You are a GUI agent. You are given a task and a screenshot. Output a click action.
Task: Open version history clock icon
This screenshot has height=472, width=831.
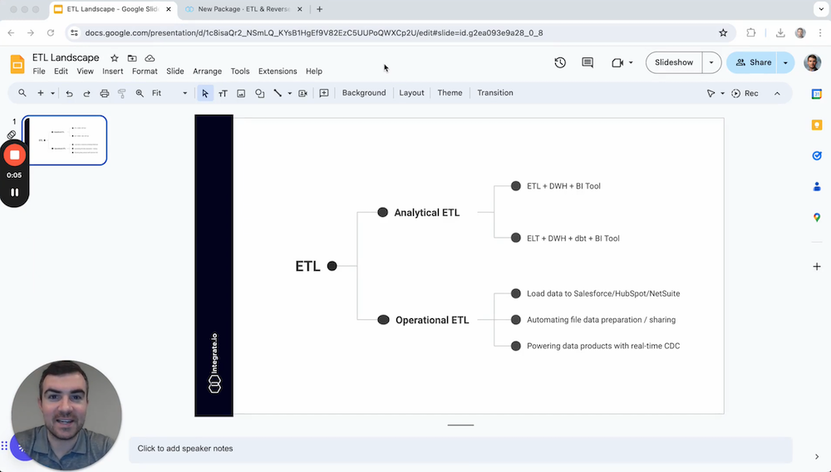coord(560,62)
